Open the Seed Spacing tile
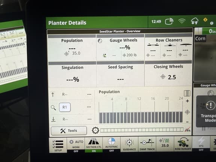 click(x=120, y=74)
